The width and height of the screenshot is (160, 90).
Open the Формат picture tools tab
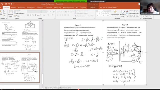93,8
